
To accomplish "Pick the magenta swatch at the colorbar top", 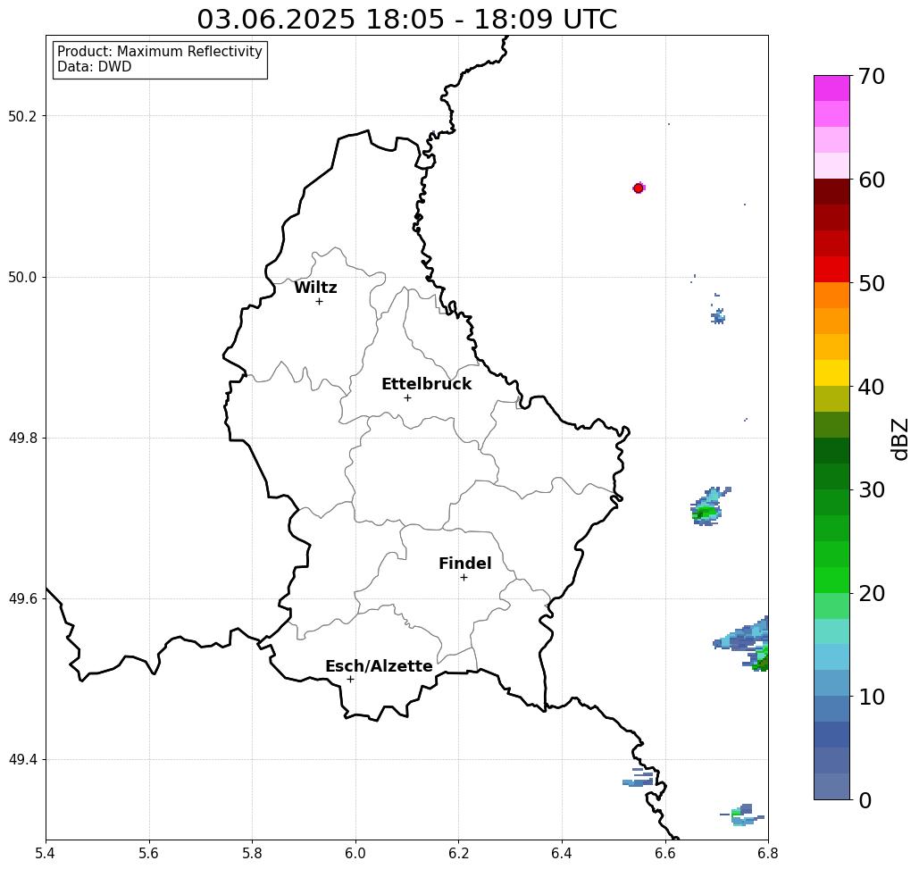I will coord(831,88).
